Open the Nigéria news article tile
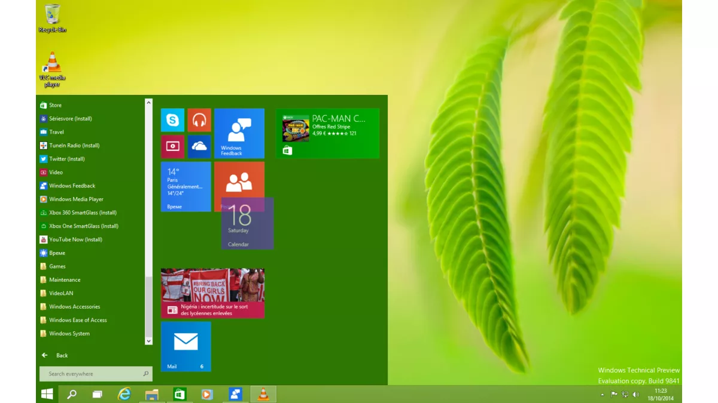Screen dimensions: 718x403 coord(212,293)
